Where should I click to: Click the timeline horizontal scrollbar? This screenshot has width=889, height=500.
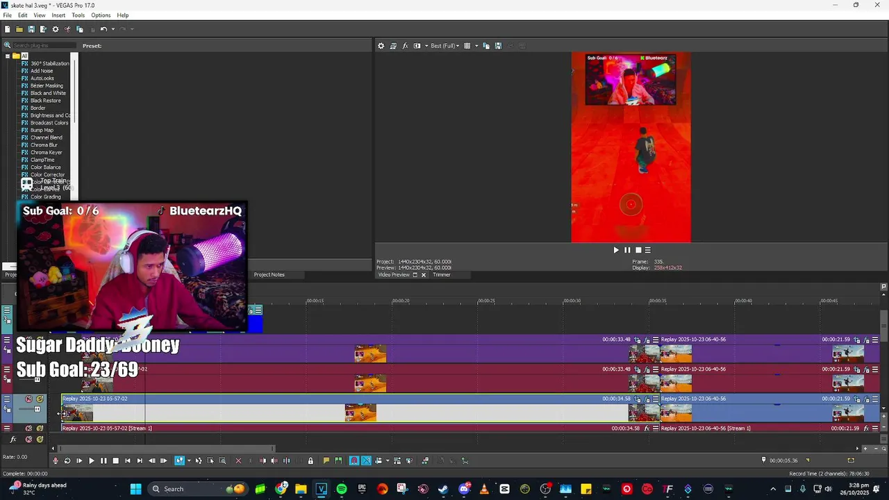coord(165,448)
